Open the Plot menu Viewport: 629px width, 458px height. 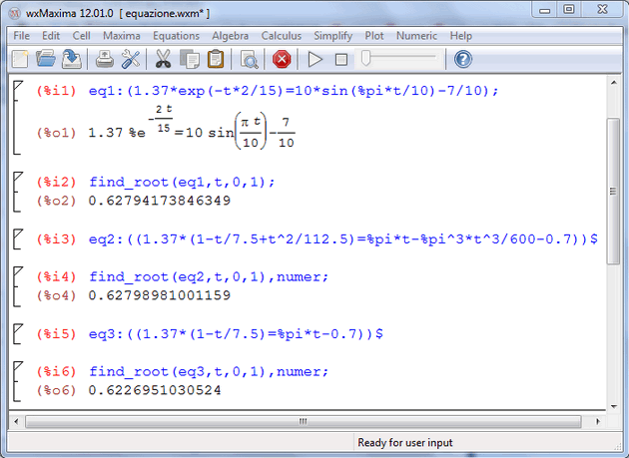click(x=374, y=36)
